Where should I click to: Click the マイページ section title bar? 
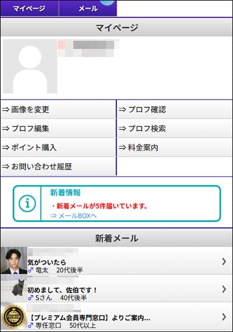click(x=116, y=27)
